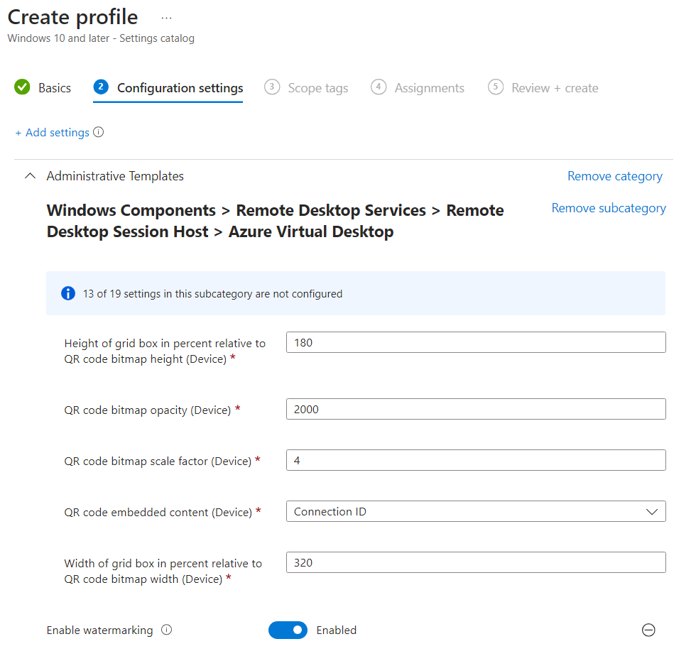The width and height of the screenshot is (691, 661).
Task: Click the Assignments step number icon
Action: [379, 87]
